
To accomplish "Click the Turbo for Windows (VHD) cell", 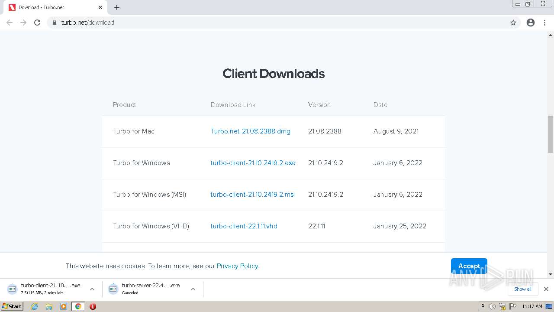I will tap(151, 226).
